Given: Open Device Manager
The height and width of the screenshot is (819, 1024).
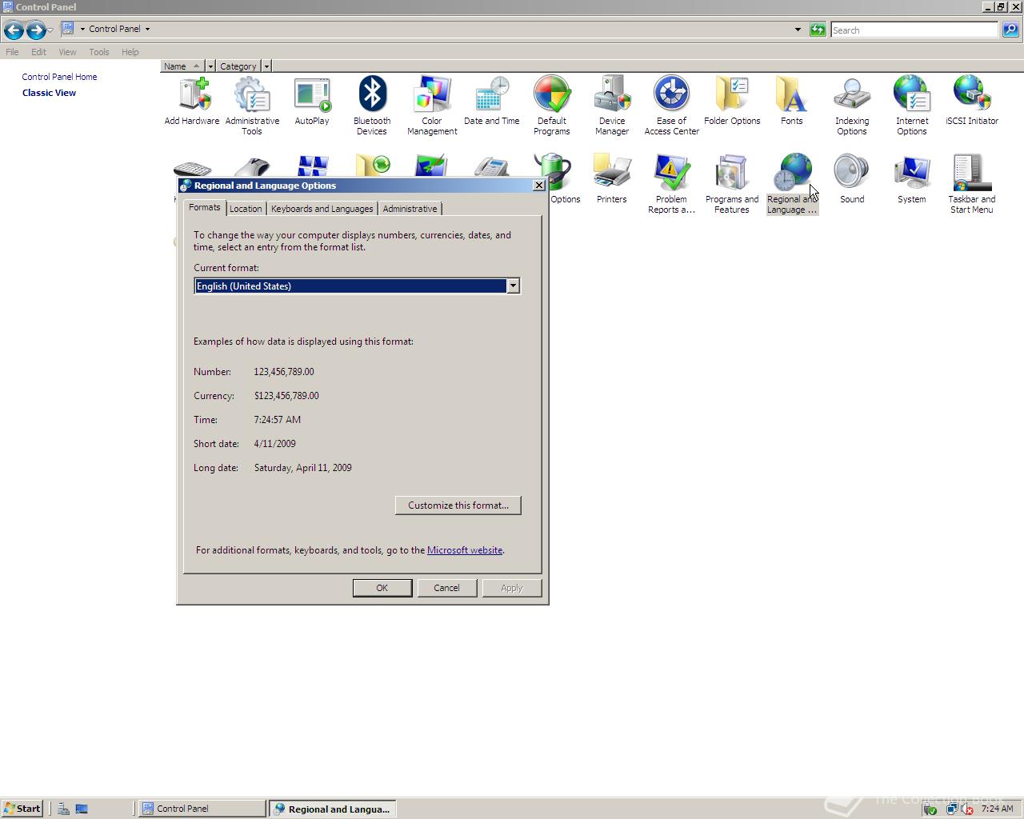Looking at the screenshot, I should coord(612,106).
